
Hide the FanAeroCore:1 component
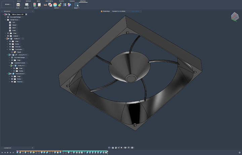(x=11, y=74)
